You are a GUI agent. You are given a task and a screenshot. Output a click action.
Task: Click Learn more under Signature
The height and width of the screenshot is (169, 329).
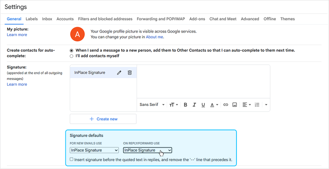[x=17, y=84]
